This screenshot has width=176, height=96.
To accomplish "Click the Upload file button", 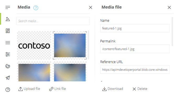I will click(x=29, y=89).
